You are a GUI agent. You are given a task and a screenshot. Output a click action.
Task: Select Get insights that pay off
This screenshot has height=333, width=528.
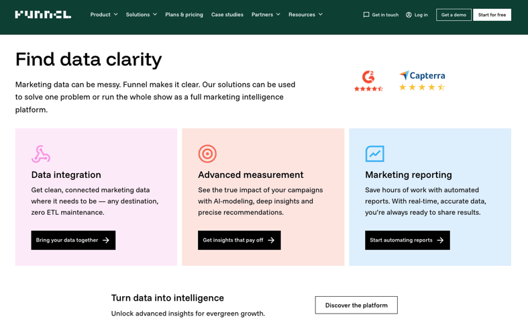(239, 240)
